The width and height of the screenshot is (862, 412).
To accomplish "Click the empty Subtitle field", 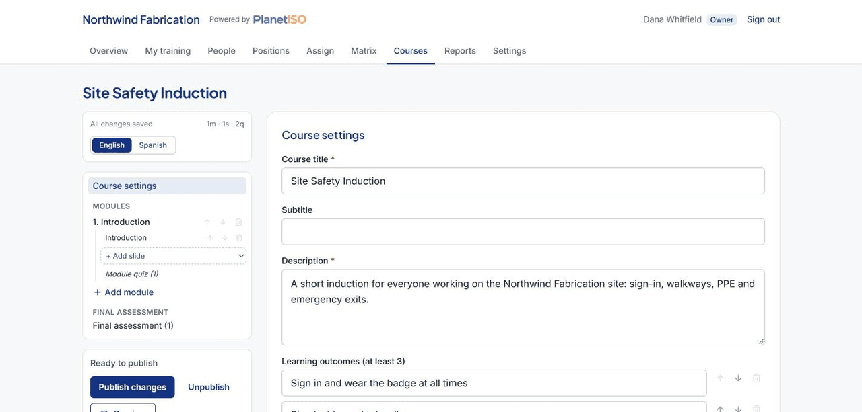I will pyautogui.click(x=523, y=232).
